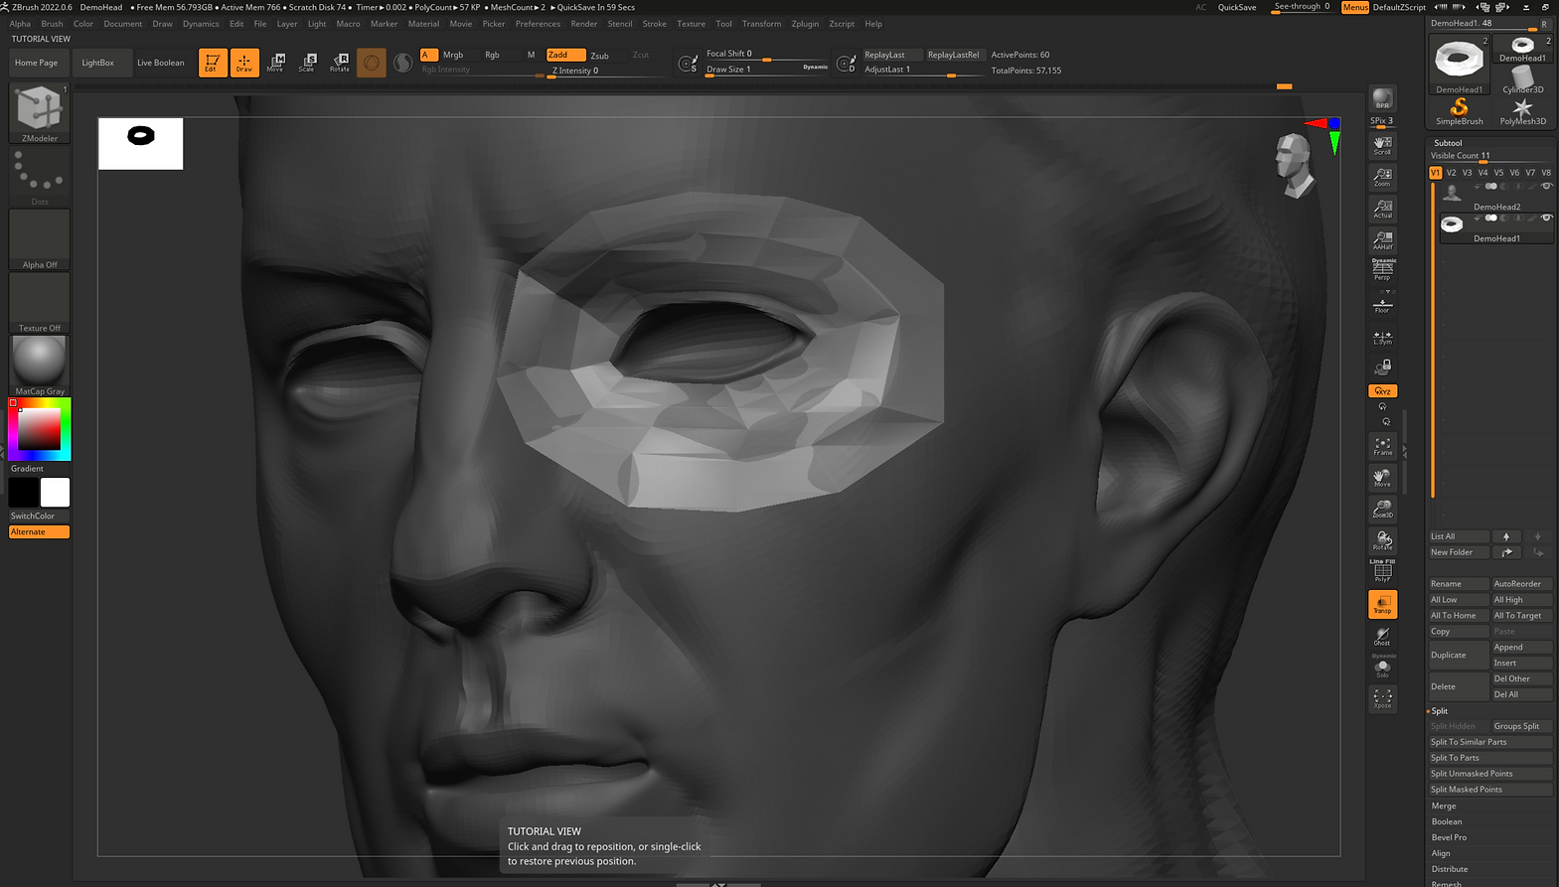Open the Dots stroke picker
This screenshot has width=1559, height=887.
[x=40, y=177]
